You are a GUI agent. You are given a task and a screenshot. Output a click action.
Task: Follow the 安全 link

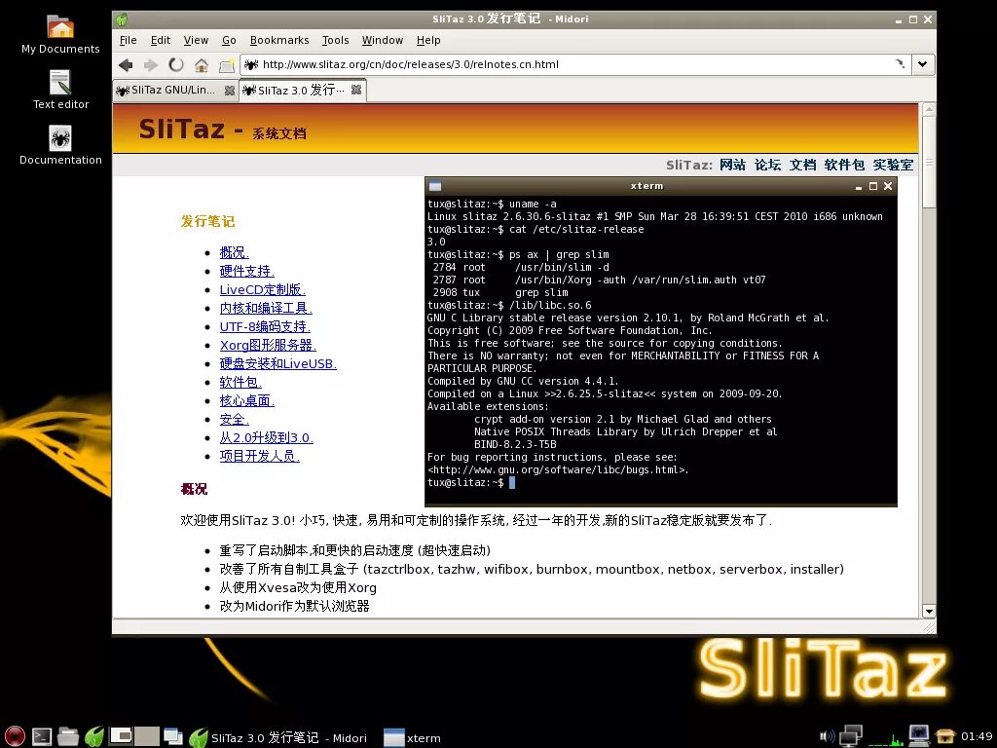tap(234, 419)
